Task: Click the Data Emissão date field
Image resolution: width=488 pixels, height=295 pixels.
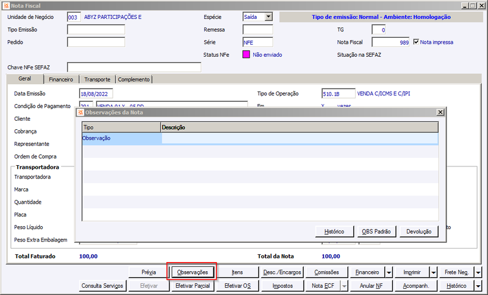Action: pos(96,94)
